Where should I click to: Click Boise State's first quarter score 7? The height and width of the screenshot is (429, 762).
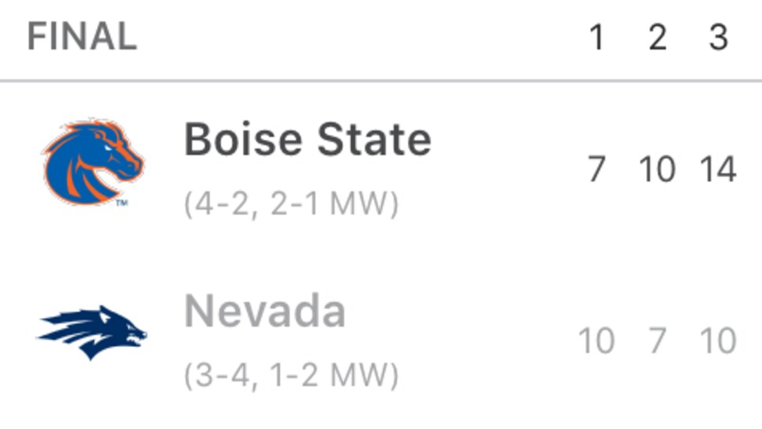[597, 169]
